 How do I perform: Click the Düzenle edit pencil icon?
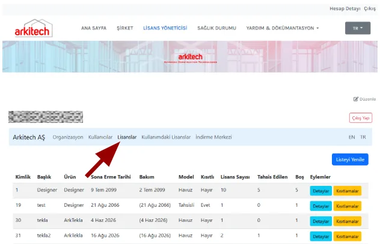(x=355, y=99)
